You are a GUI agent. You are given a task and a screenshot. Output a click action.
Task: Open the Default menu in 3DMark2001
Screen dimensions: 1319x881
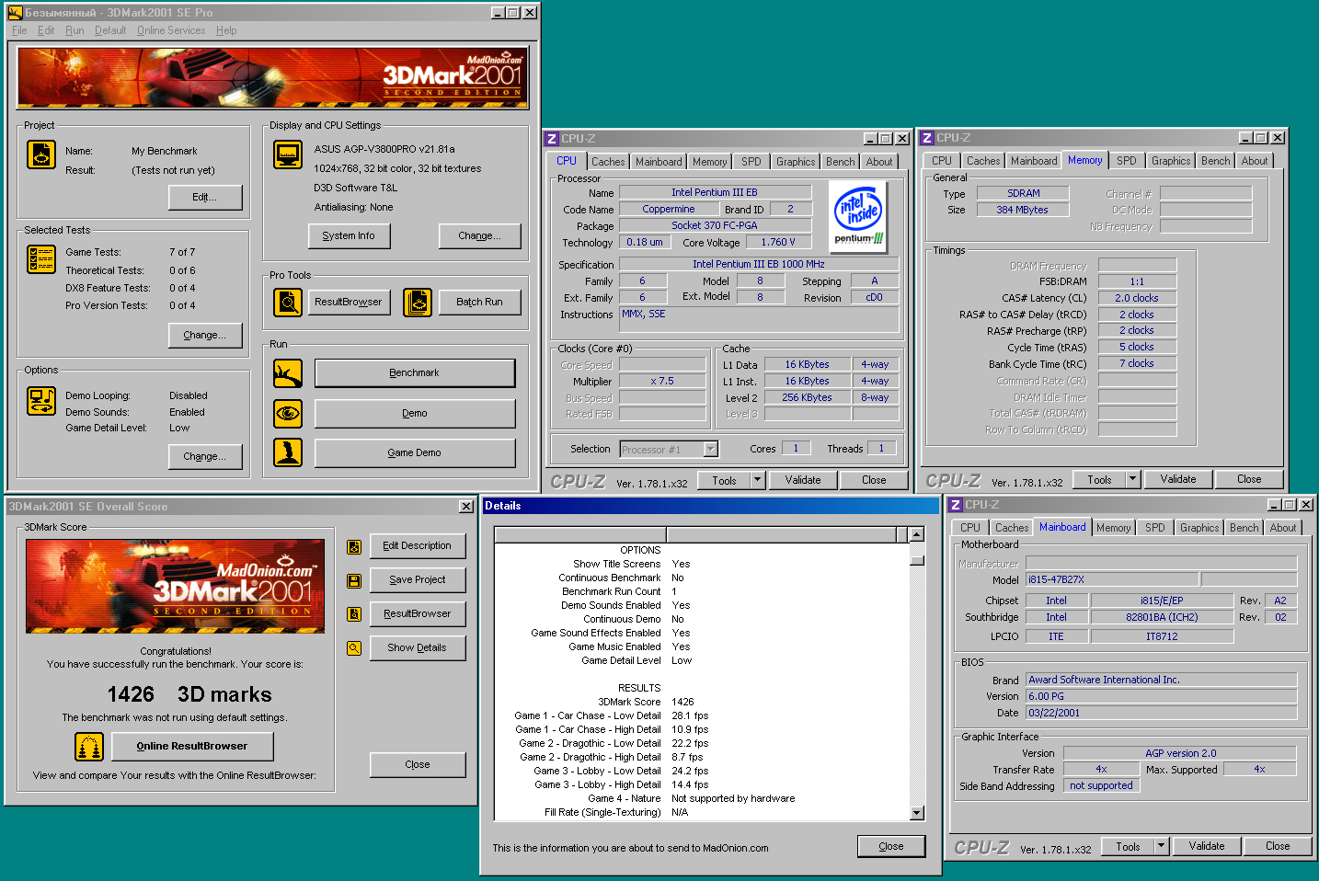click(x=110, y=30)
